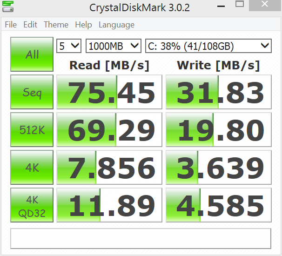Expand the test size dropdown showing 1000MB
Screen dimensions: 282x256
(114, 46)
